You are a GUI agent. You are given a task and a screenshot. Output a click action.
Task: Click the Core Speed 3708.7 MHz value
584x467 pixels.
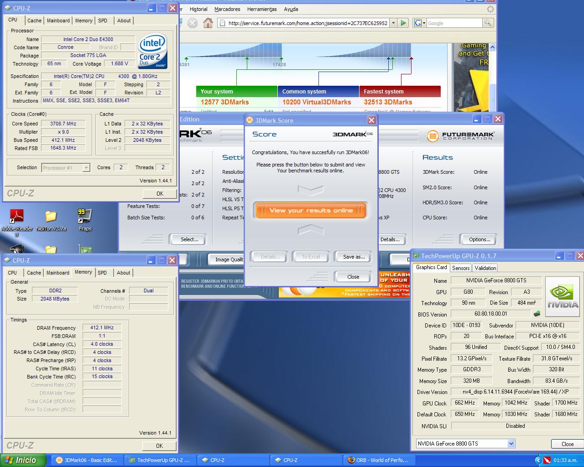[x=63, y=124]
